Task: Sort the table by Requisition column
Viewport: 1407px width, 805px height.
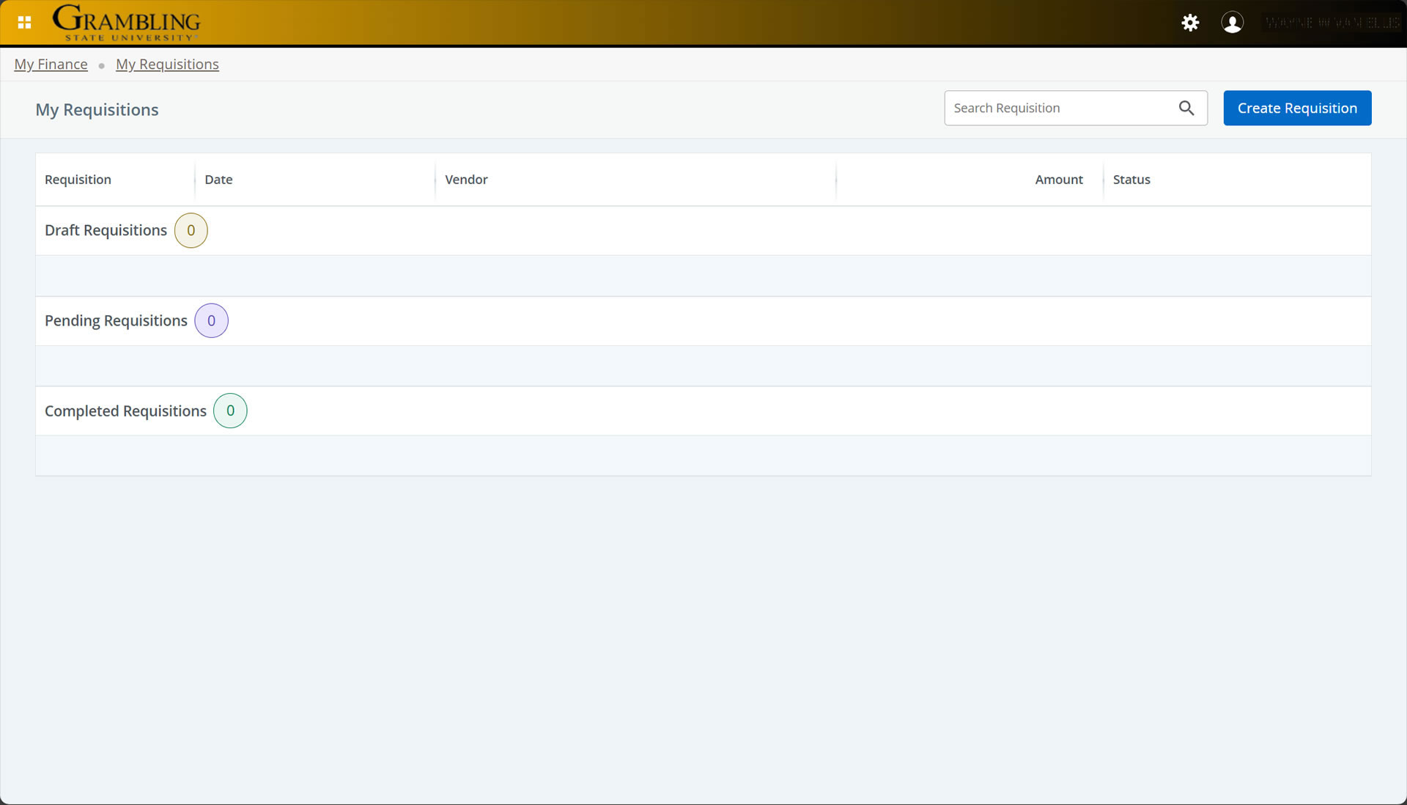Action: [x=78, y=179]
